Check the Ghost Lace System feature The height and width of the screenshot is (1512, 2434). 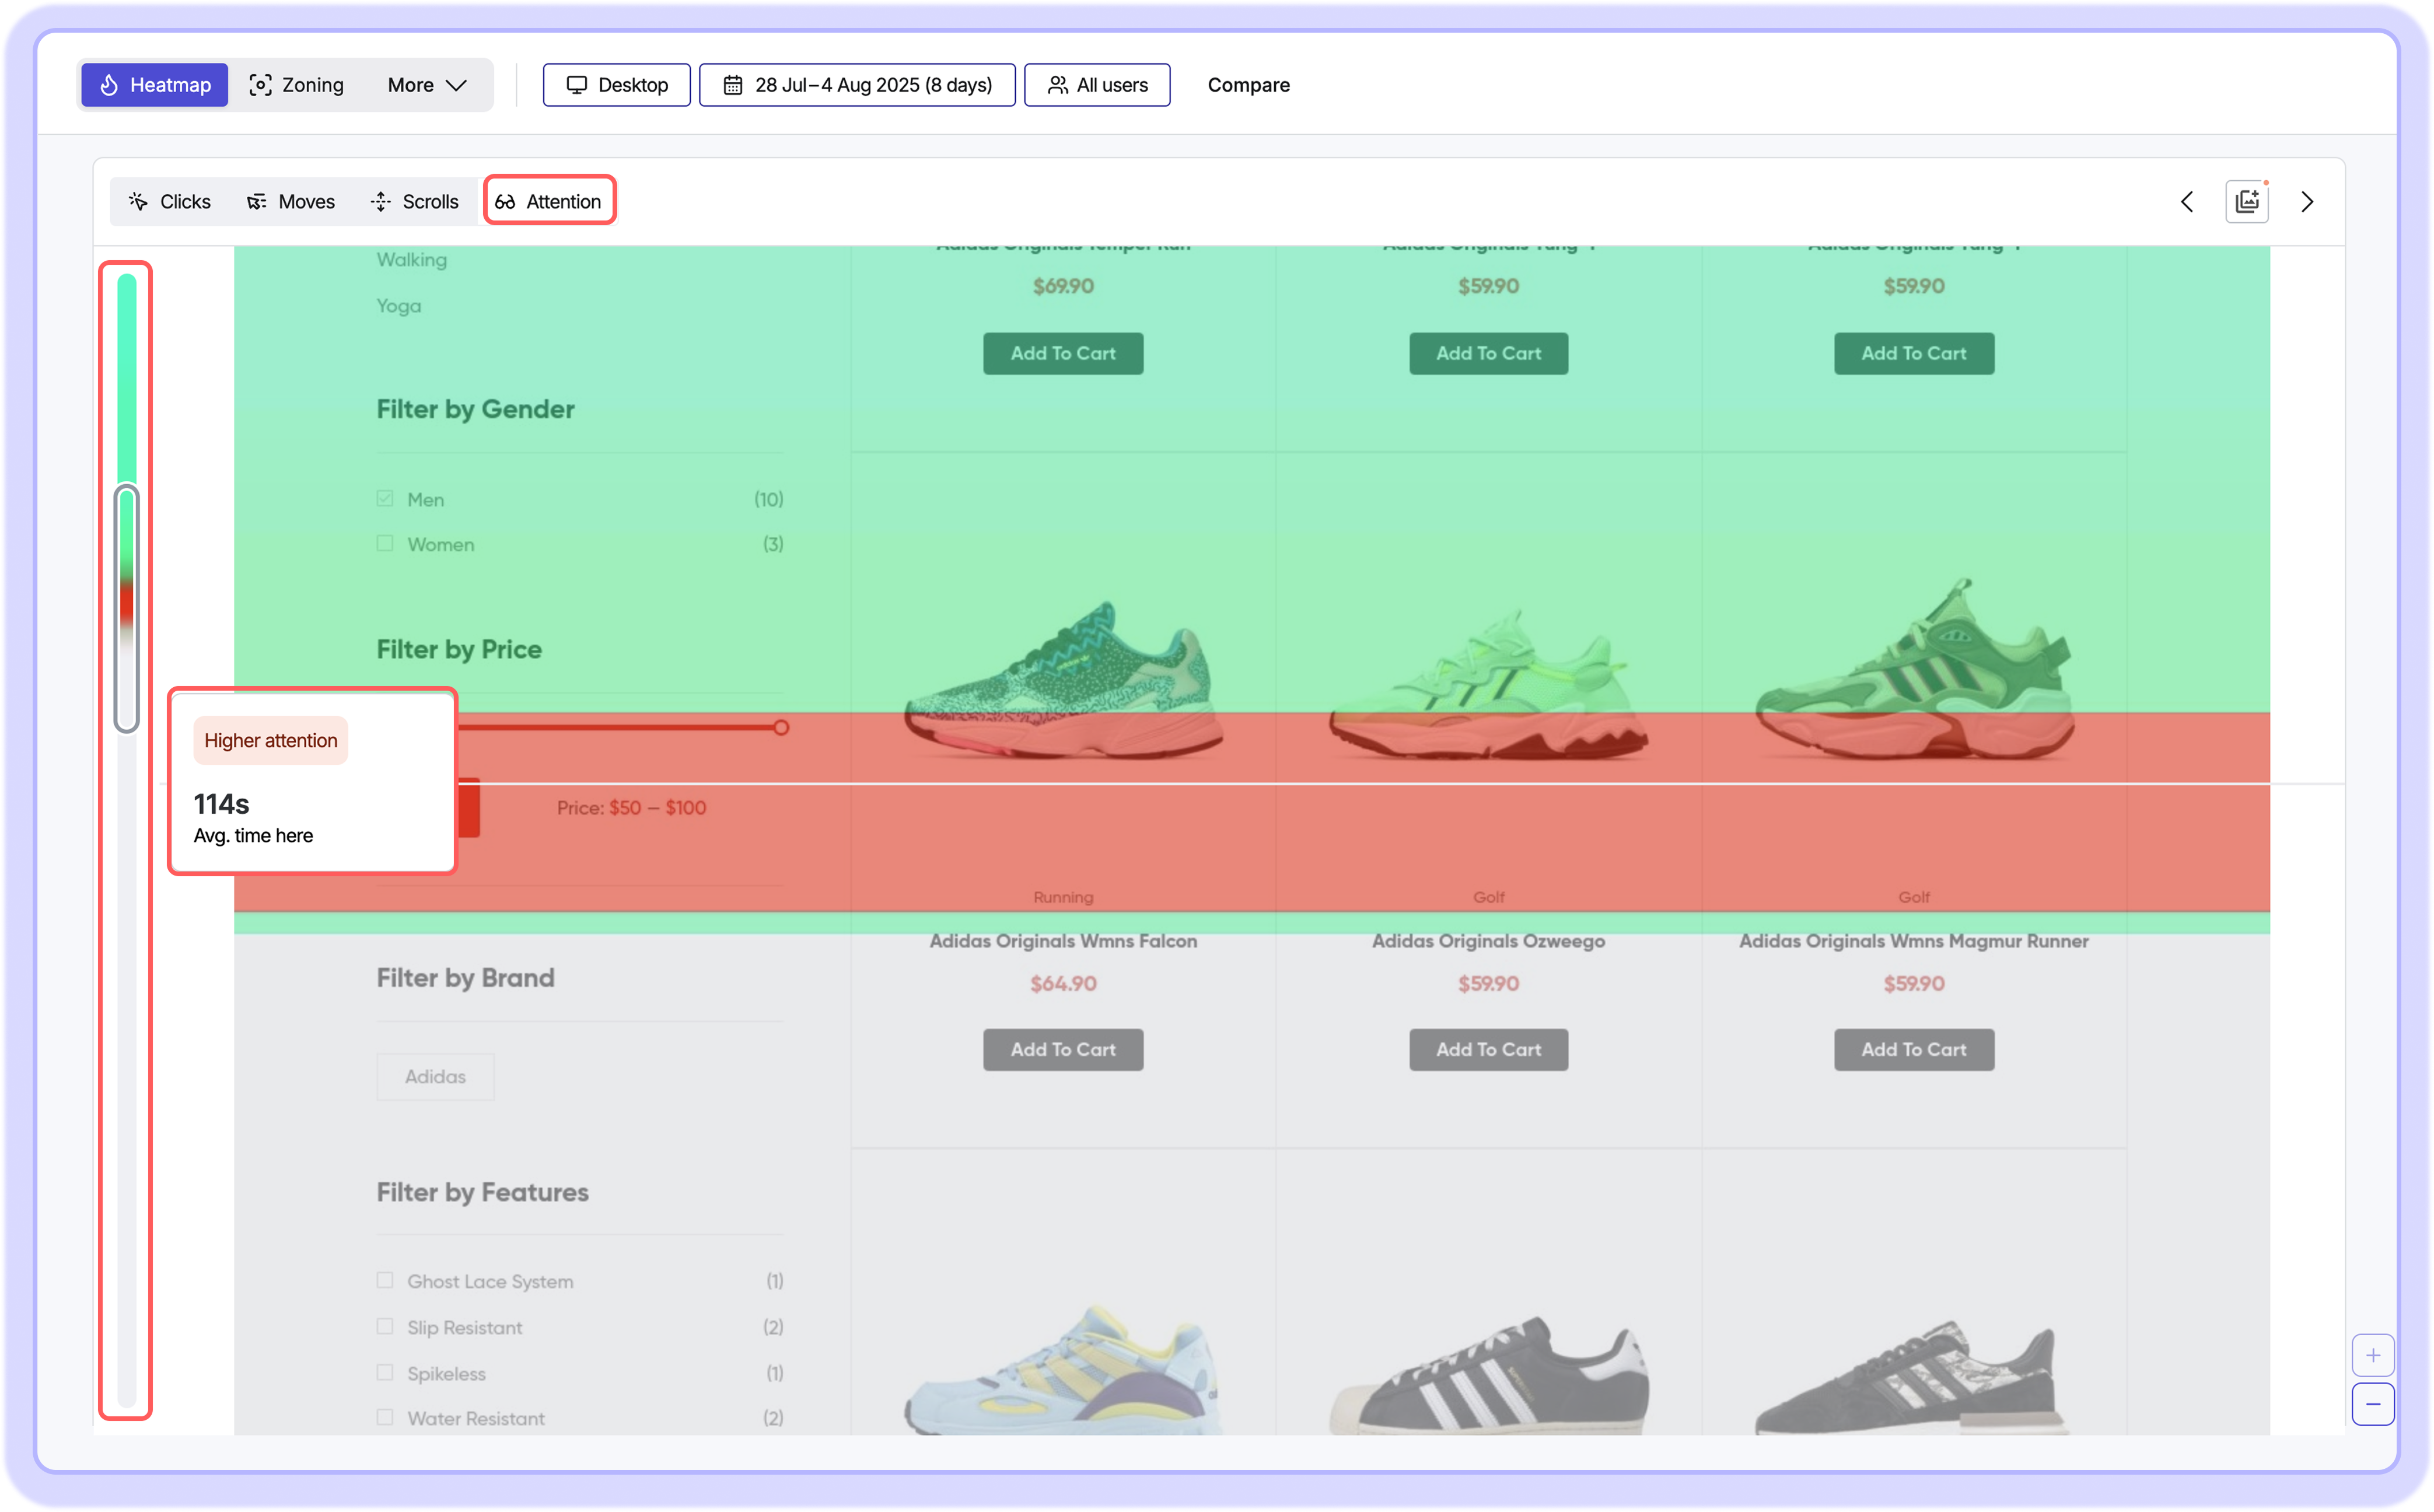pyautogui.click(x=385, y=1280)
